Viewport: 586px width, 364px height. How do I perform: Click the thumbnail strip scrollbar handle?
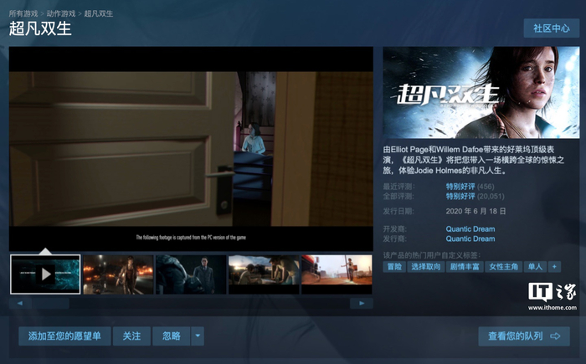[50, 303]
